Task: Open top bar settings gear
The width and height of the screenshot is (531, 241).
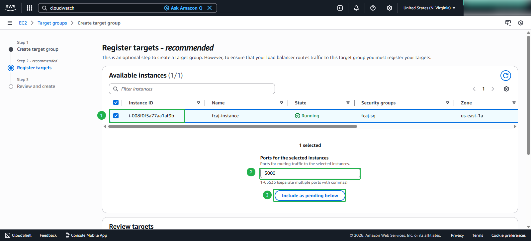Action: (x=390, y=8)
